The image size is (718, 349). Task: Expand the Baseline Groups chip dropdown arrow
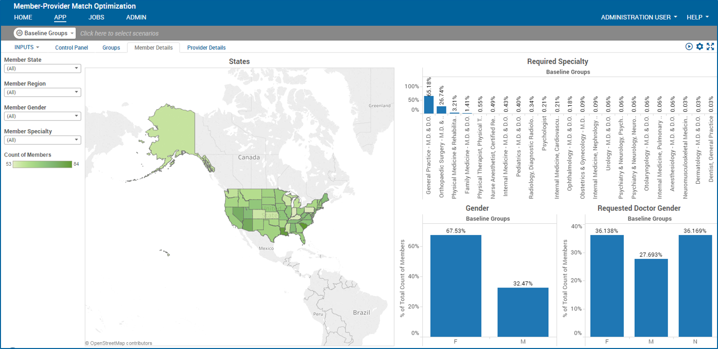[x=71, y=33]
